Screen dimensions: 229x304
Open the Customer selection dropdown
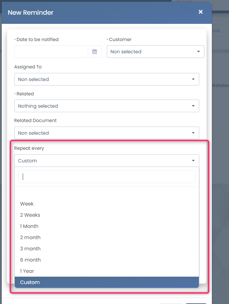(x=155, y=52)
